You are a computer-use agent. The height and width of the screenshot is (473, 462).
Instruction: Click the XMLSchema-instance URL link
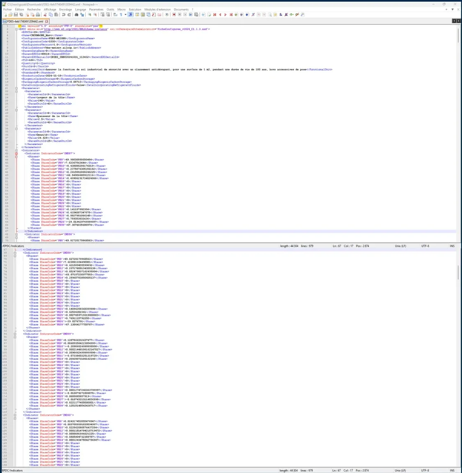click(76, 29)
